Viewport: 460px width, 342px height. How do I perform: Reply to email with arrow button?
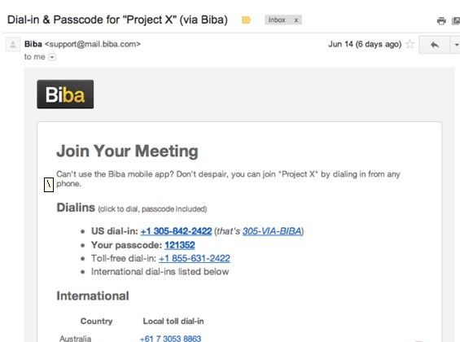435,45
